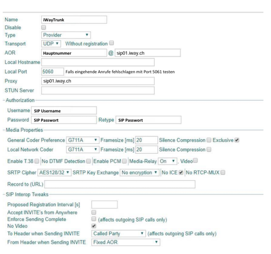Open Local Network Coder dropdown

pos(82,149)
